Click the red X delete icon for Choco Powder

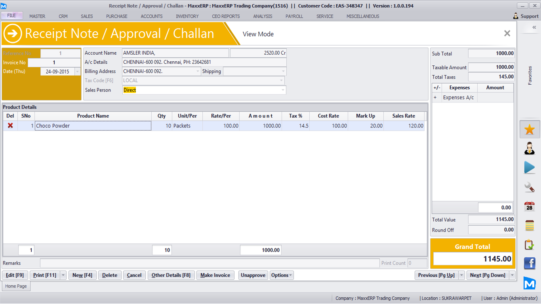10,125
